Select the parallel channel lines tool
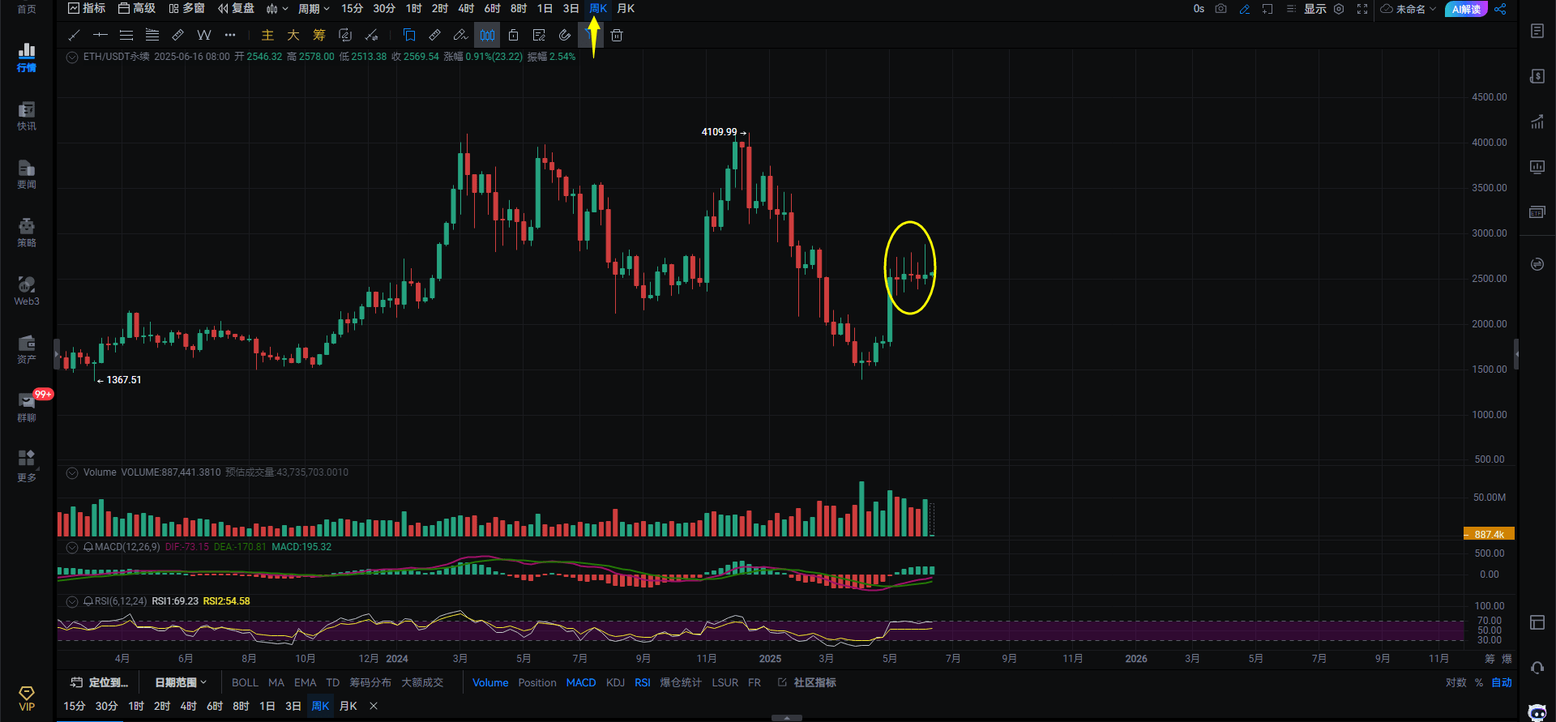This screenshot has width=1556, height=722. click(126, 35)
